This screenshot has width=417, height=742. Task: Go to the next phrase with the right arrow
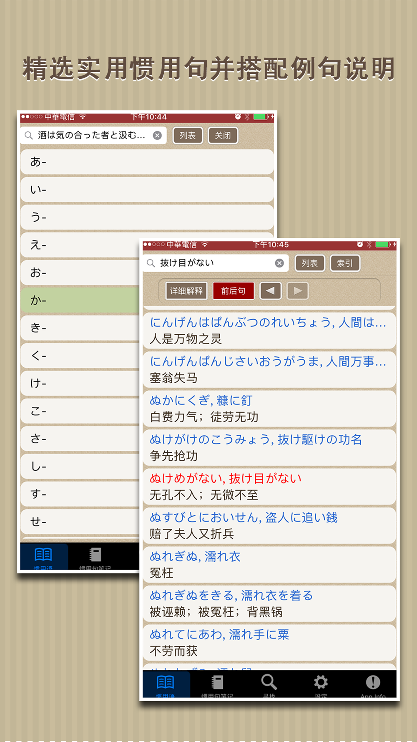[x=298, y=291]
